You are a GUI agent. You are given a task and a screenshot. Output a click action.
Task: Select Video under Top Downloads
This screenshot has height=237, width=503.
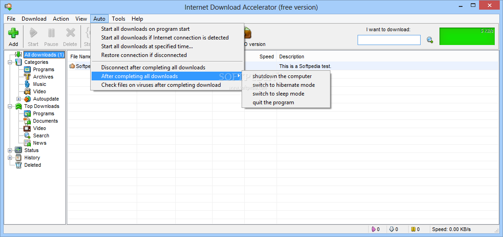tap(40, 128)
